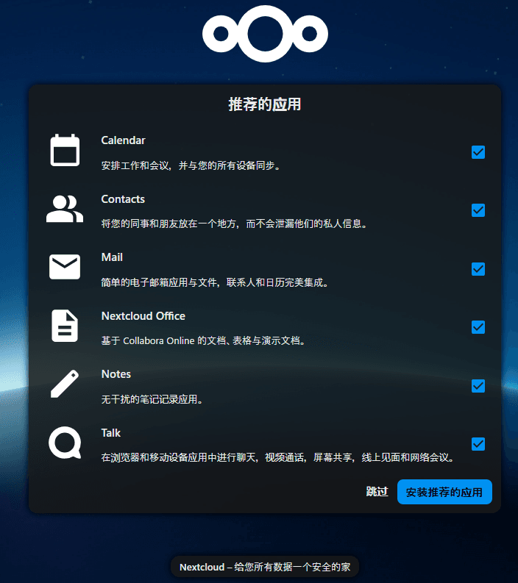Click the Mail envelope icon
518x583 pixels.
(65, 267)
